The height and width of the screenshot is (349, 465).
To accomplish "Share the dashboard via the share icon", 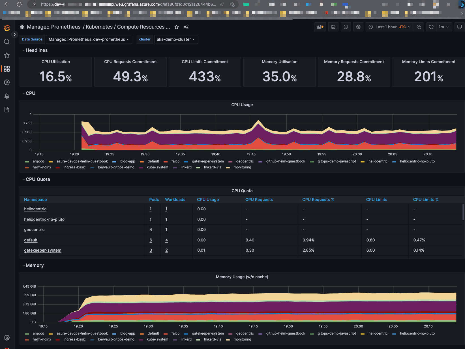I will [x=186, y=27].
